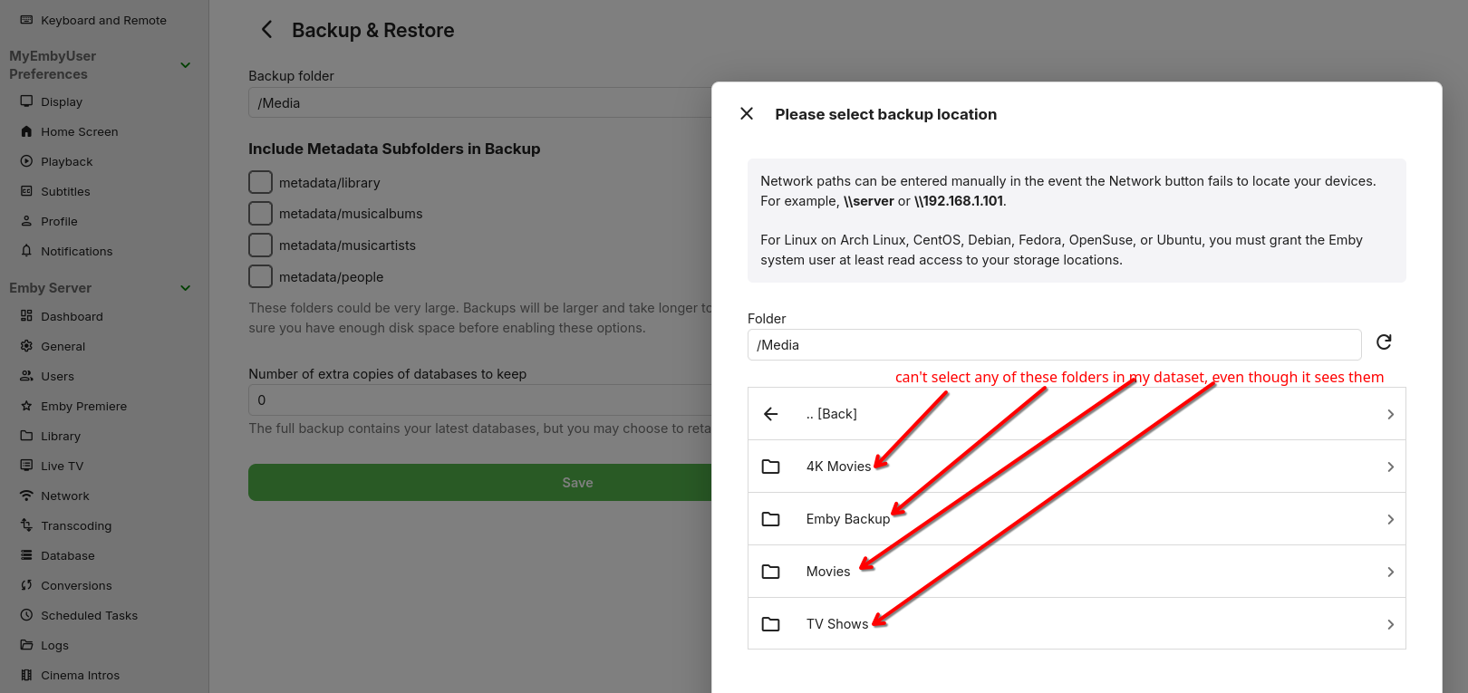
Task: Open the Conversions icon in sidebar
Action: click(x=26, y=585)
